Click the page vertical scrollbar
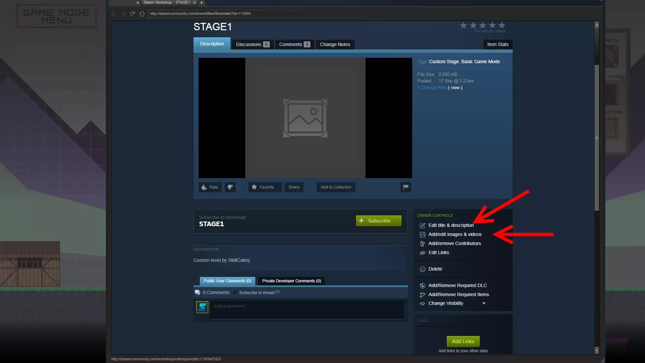This screenshot has width=645, height=363. coord(597,138)
